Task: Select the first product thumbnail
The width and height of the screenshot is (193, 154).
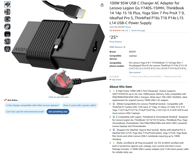Action: click(x=7, y=5)
